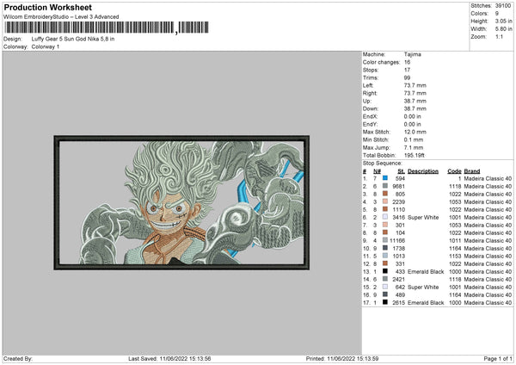Click the Colors count value 9
516x365 pixels.
497,14
